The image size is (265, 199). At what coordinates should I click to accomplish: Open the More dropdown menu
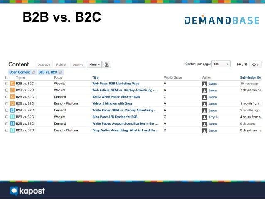pyautogui.click(x=94, y=64)
